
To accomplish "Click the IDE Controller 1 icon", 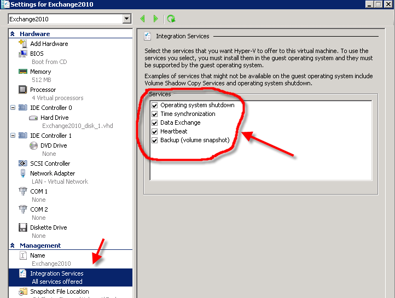I will coord(22,136).
